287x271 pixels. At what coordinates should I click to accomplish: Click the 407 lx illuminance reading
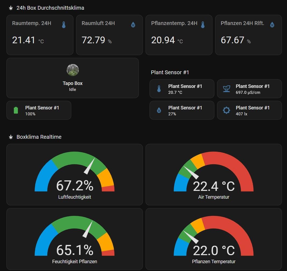tap(242, 114)
